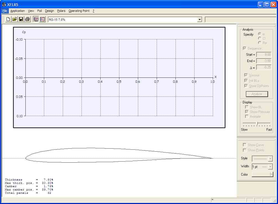Click the Print icon in toolbar
This screenshot has width=278, height=204.
tap(27, 19)
